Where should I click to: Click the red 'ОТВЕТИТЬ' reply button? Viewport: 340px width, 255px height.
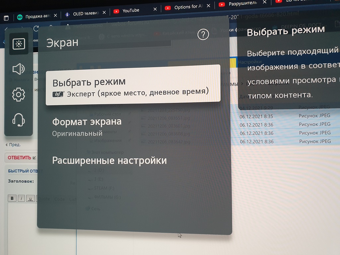21,158
